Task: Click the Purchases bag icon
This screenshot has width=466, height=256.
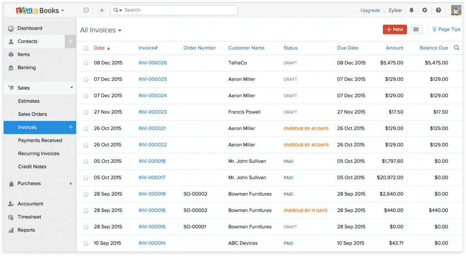Action: pos(11,184)
